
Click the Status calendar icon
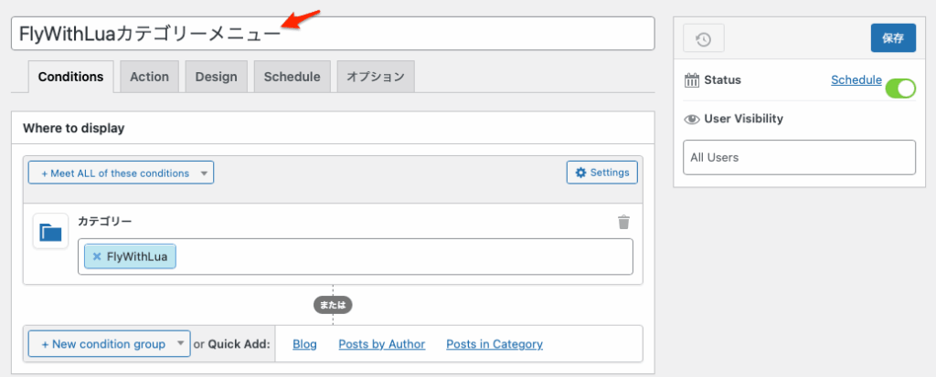[691, 80]
